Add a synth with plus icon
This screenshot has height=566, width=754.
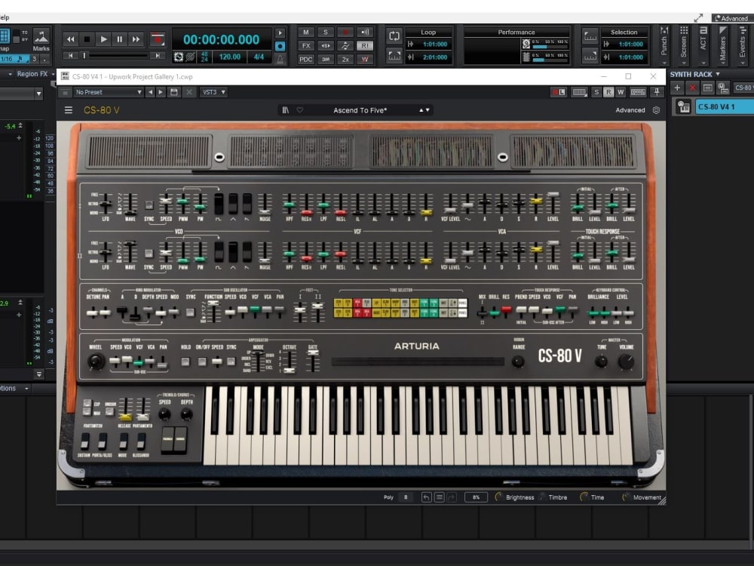click(677, 88)
